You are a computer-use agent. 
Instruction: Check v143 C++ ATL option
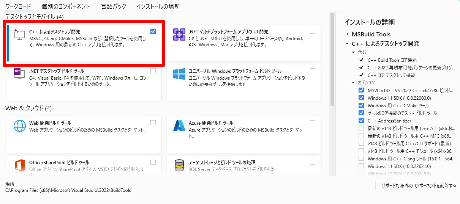pos(361,128)
